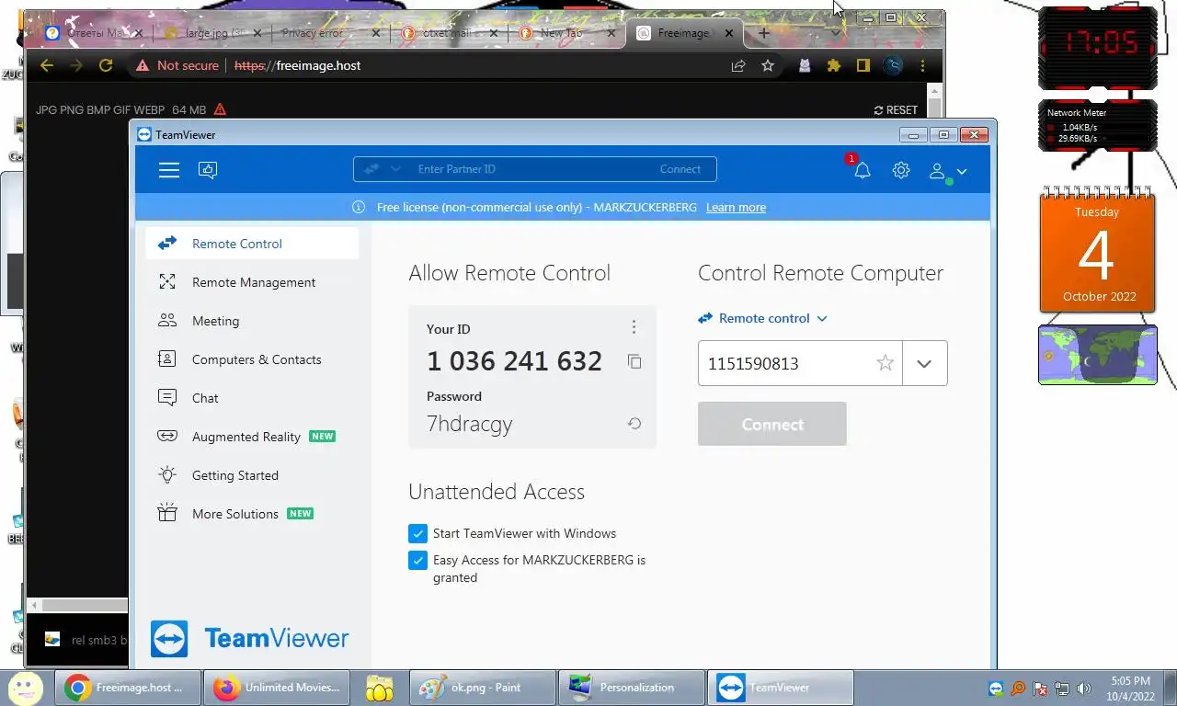Open More Solutions page
This screenshot has width=1177, height=706.
coord(252,514)
